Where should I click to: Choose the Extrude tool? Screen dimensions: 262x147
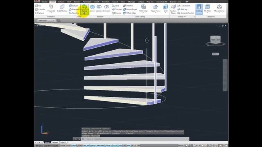coord(74,6)
